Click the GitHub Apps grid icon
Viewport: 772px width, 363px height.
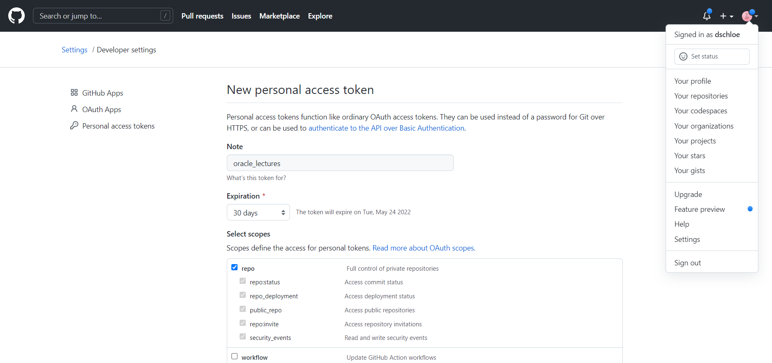(74, 93)
